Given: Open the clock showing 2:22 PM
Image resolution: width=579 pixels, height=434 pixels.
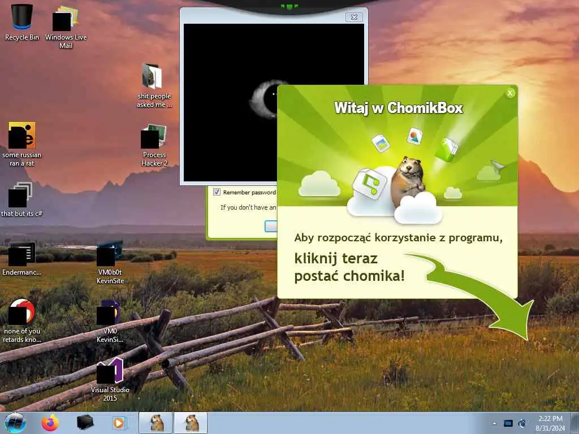Looking at the screenshot, I should pos(550,423).
